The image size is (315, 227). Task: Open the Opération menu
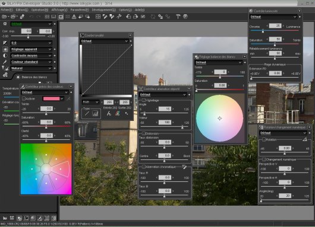click(40, 10)
